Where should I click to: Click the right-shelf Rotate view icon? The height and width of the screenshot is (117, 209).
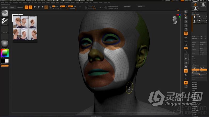[x=186, y=67]
